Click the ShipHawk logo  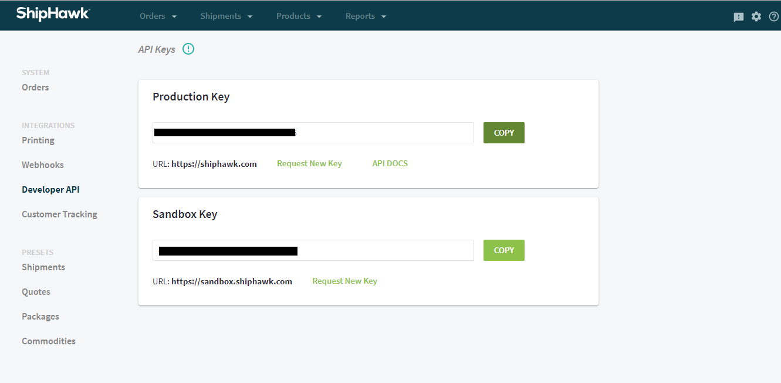[53, 14]
